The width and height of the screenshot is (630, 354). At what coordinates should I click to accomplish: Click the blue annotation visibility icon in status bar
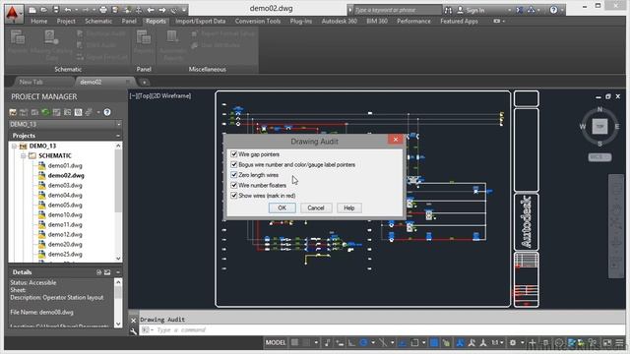pyautogui.click(x=460, y=343)
